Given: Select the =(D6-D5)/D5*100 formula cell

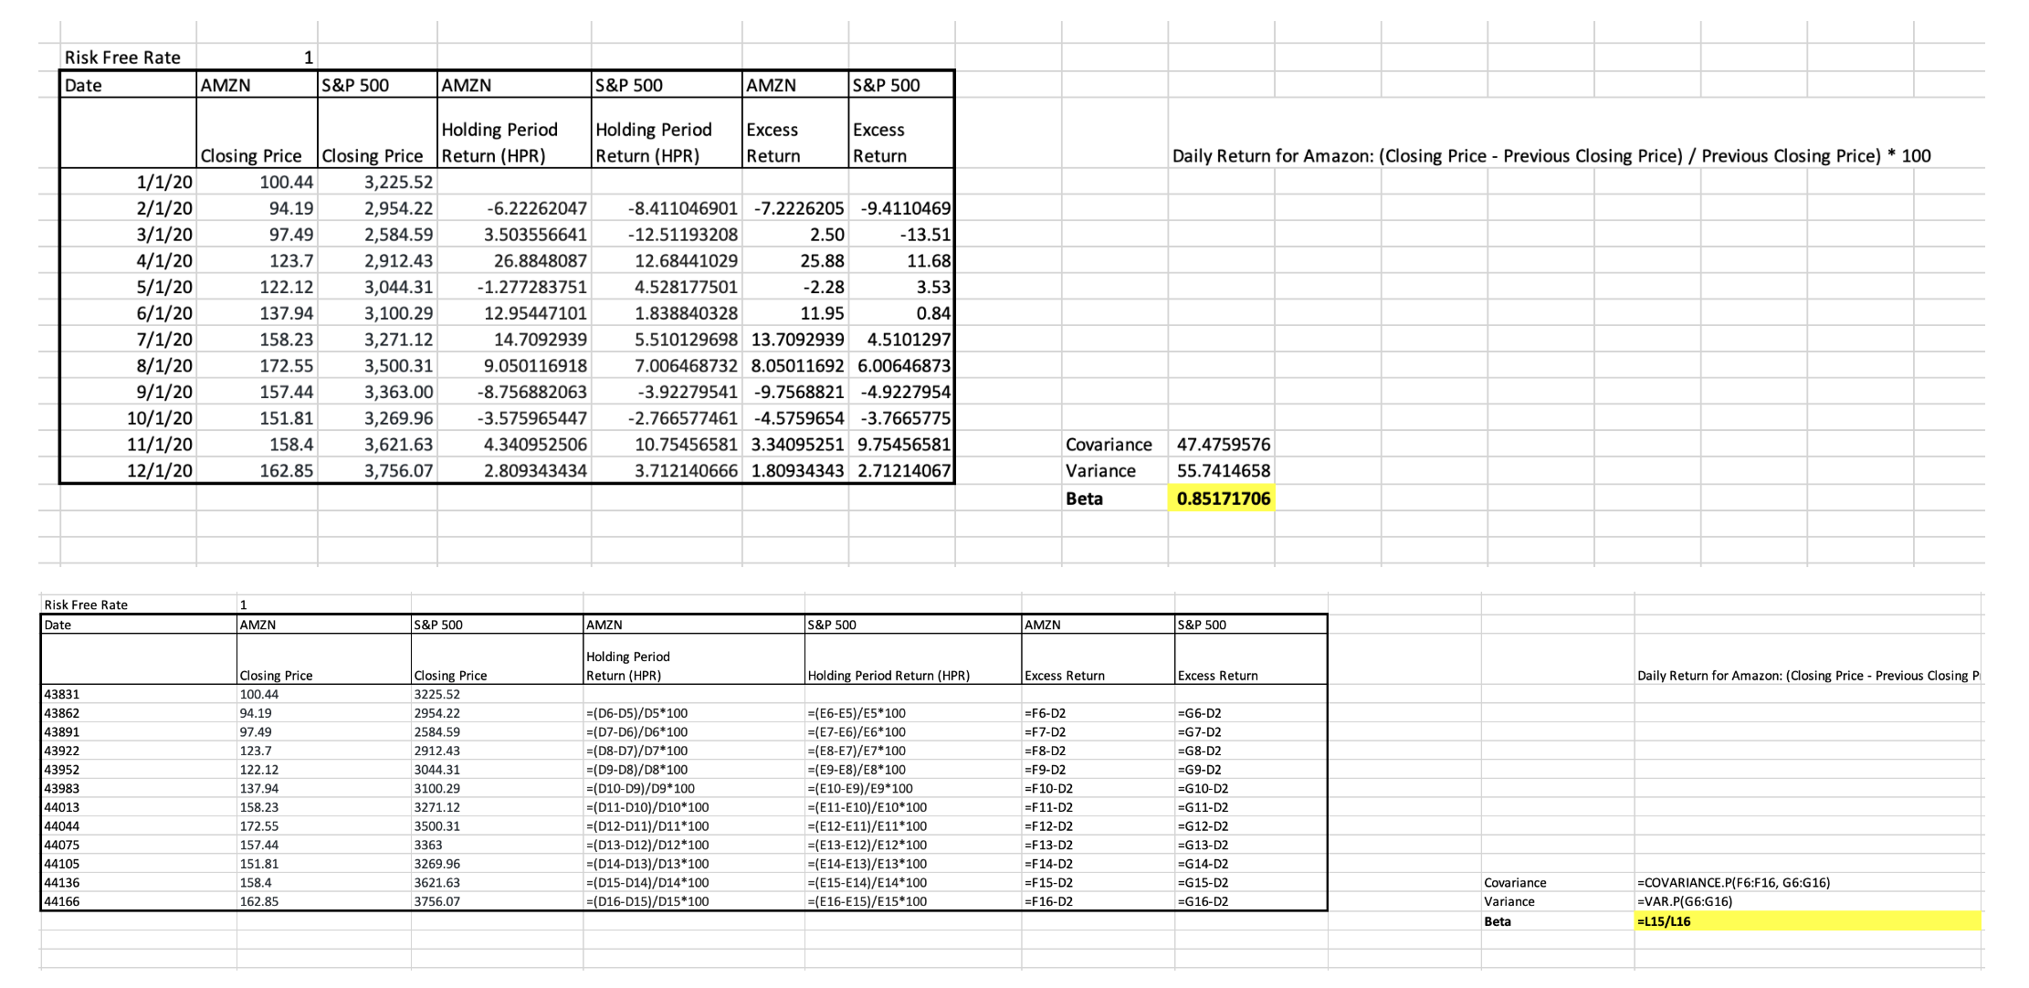Looking at the screenshot, I should [x=636, y=712].
